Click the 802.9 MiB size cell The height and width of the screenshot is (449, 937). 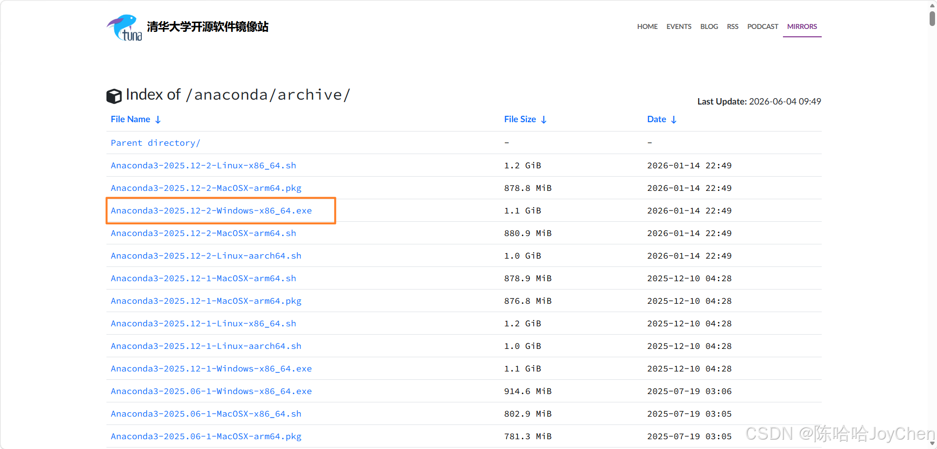point(528,414)
